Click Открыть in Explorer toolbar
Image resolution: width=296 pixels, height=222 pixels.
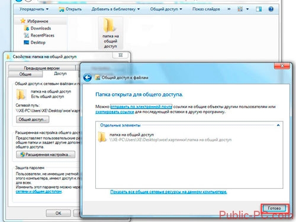tap(70, 9)
